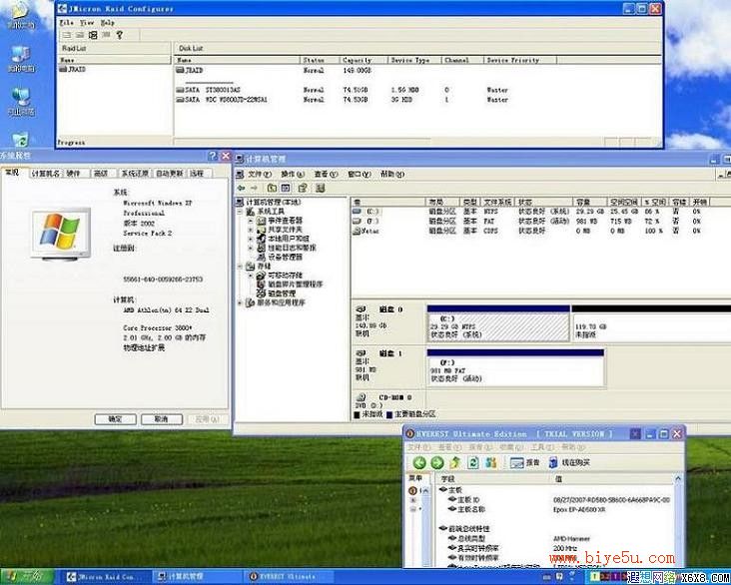Image resolution: width=731 pixels, height=585 pixels.
Task: Expand the 事件查看器 tree node
Action: click(251, 220)
